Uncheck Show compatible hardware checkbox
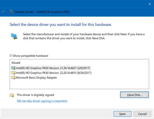Image resolution: width=154 pixels, height=119 pixels. pos(11,56)
